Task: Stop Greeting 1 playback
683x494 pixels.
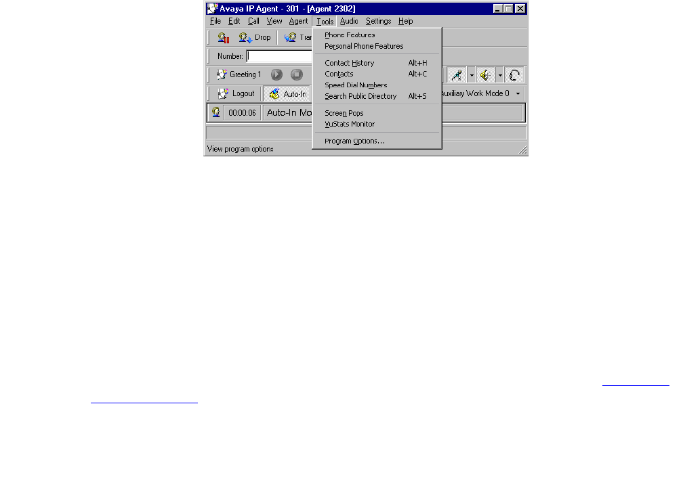Action: (297, 75)
